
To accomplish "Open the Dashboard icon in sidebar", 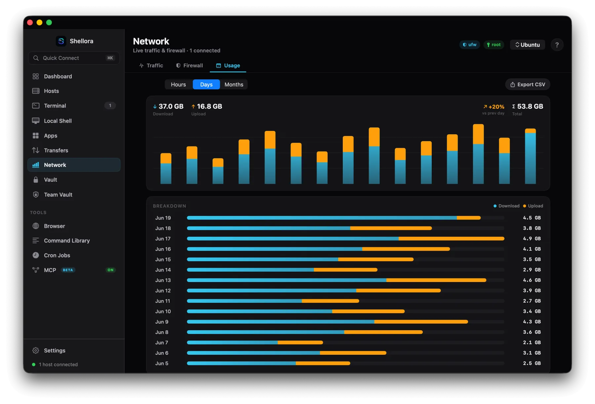I will pyautogui.click(x=36, y=76).
